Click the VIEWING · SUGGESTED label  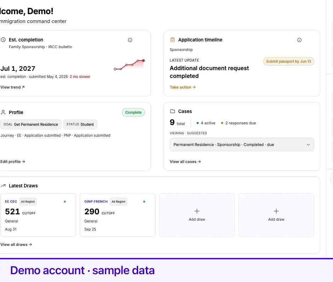[x=188, y=133]
